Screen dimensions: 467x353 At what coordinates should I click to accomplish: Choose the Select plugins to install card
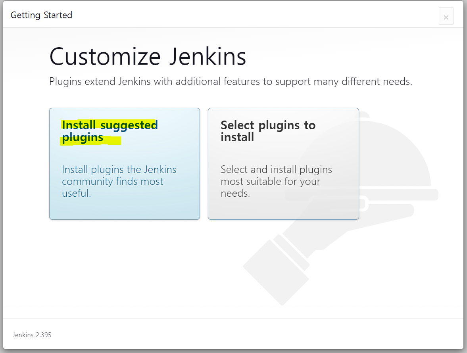click(x=283, y=164)
